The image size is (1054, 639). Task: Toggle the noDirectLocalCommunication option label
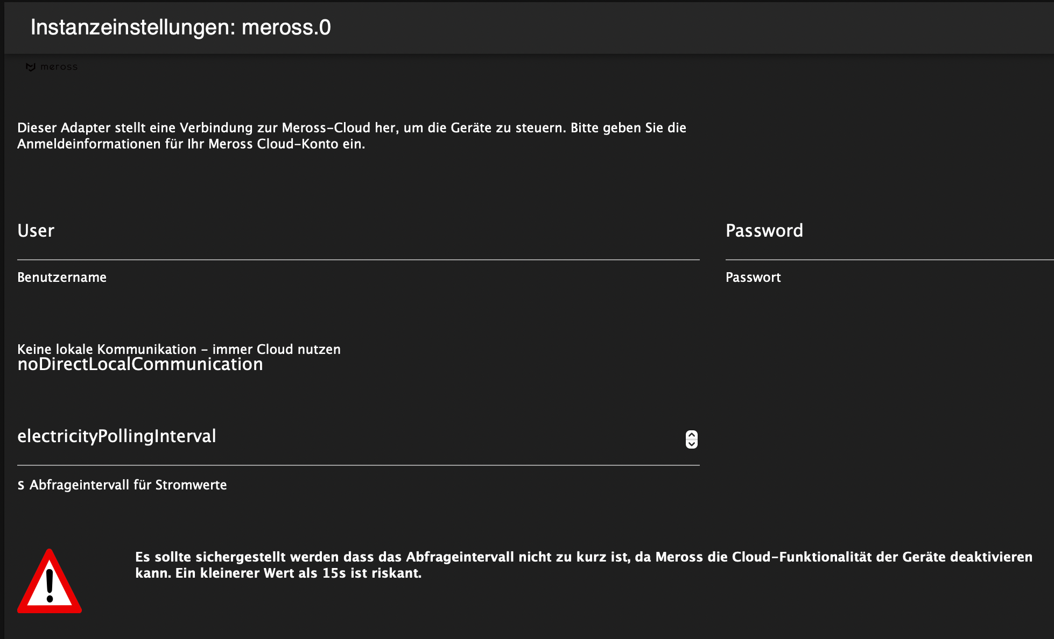coord(140,365)
